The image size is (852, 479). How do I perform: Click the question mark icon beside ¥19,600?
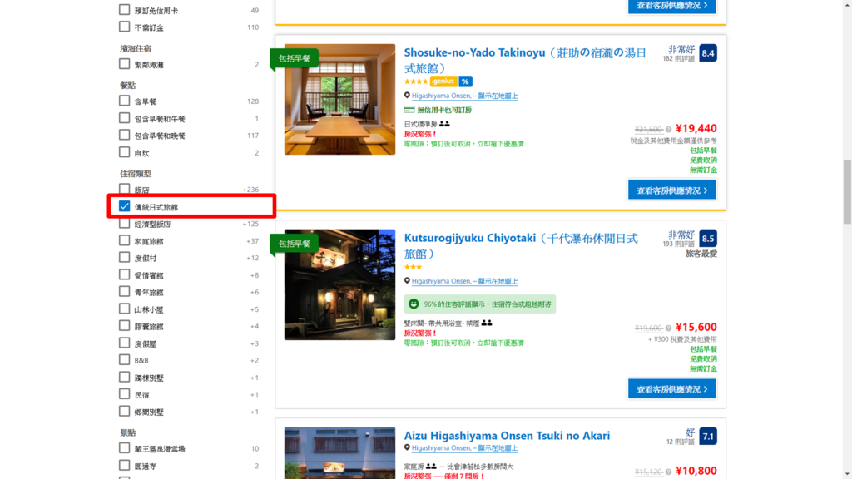(668, 328)
